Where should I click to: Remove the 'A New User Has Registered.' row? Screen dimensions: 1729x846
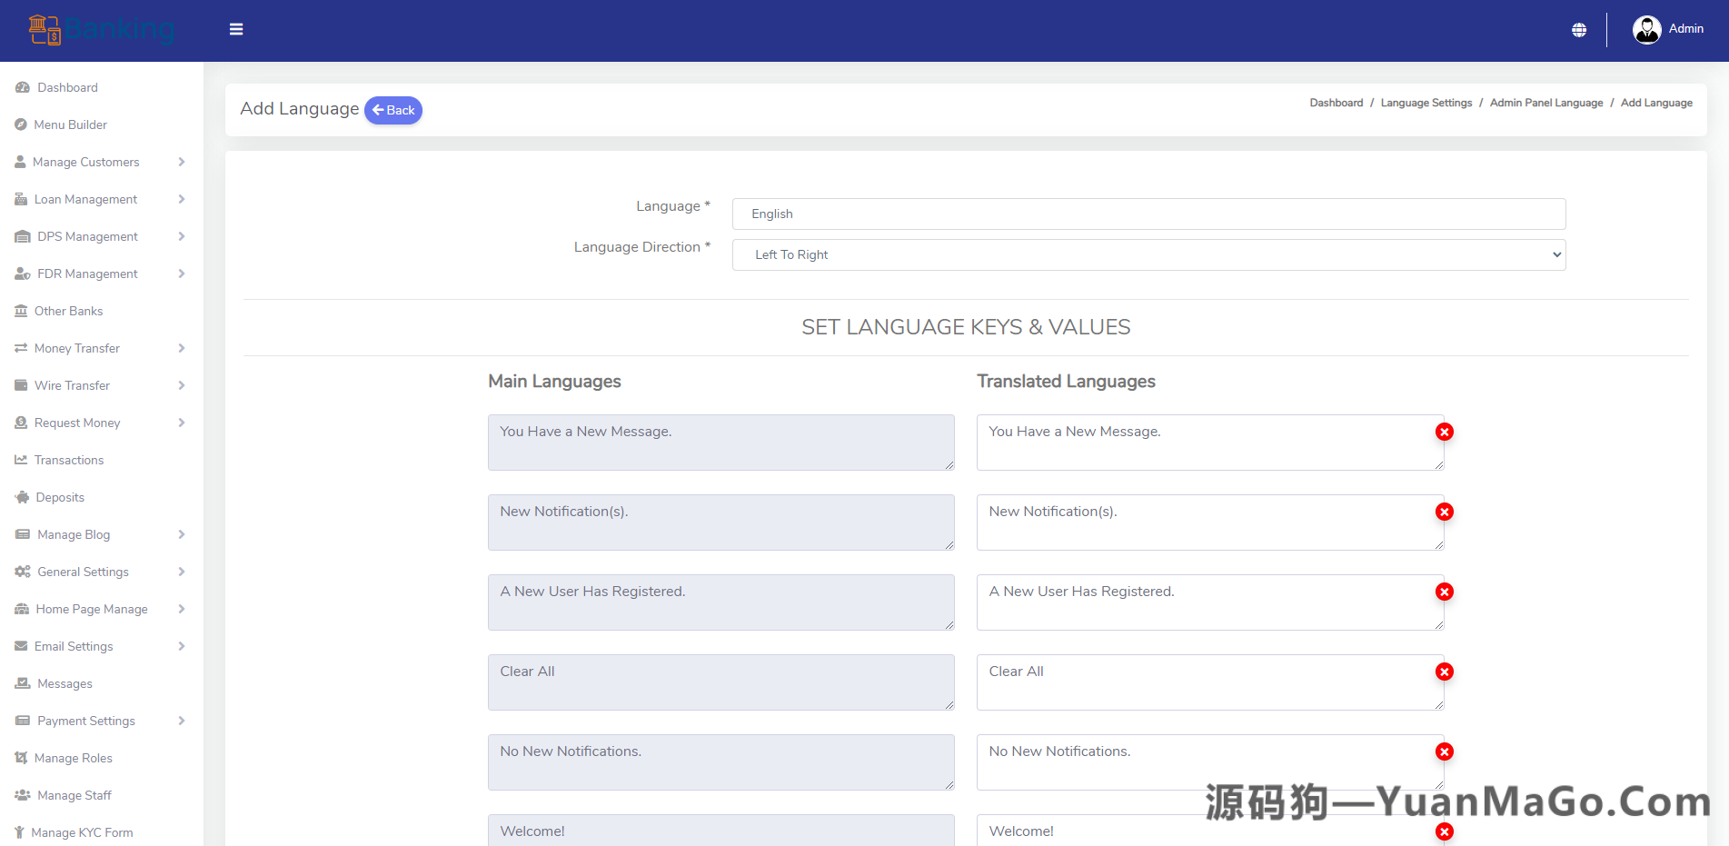(x=1444, y=592)
